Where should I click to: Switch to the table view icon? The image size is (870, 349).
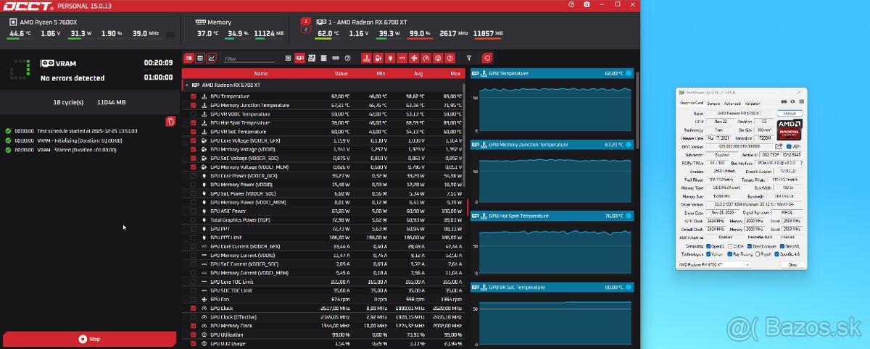click(200, 58)
